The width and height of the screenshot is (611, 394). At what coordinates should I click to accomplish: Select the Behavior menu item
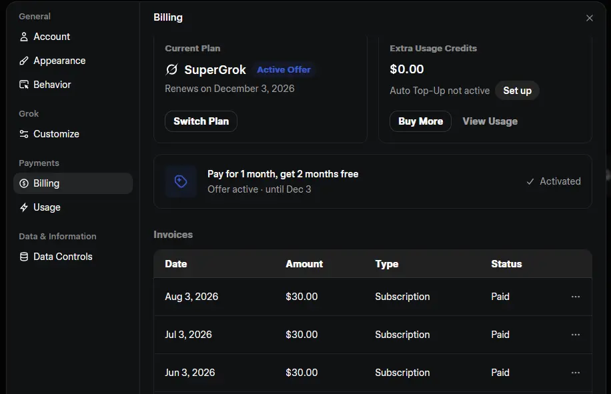[73, 85]
